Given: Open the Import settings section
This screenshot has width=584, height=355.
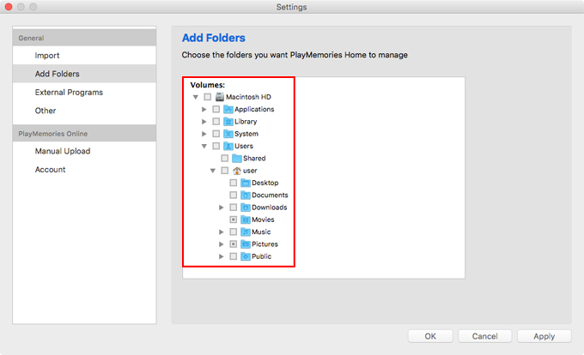Looking at the screenshot, I should click(x=84, y=56).
